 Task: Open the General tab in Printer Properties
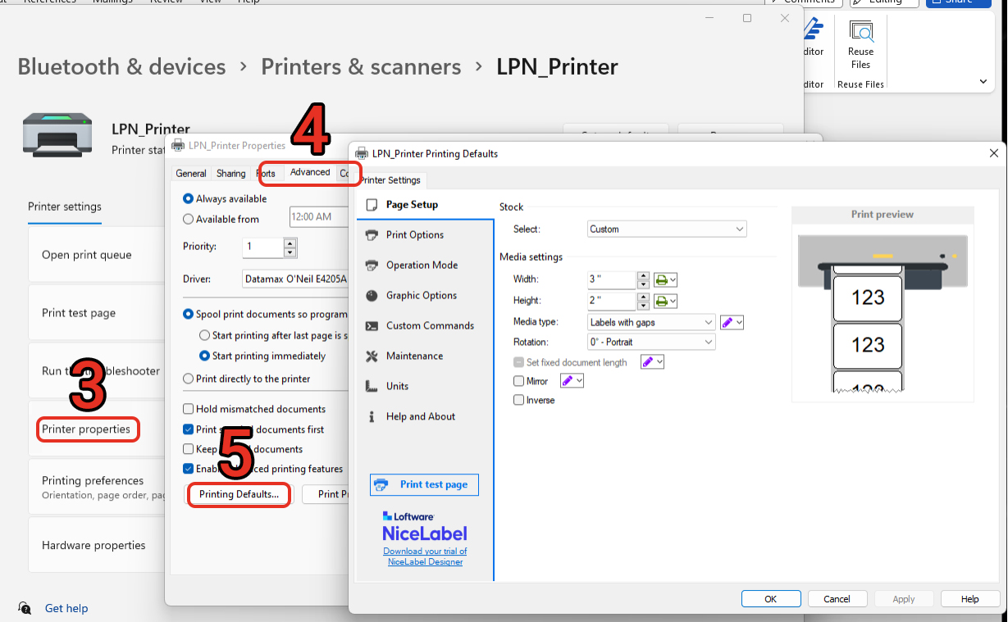[x=191, y=173]
